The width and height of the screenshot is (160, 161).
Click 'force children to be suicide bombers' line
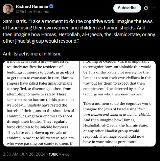click(38, 127)
